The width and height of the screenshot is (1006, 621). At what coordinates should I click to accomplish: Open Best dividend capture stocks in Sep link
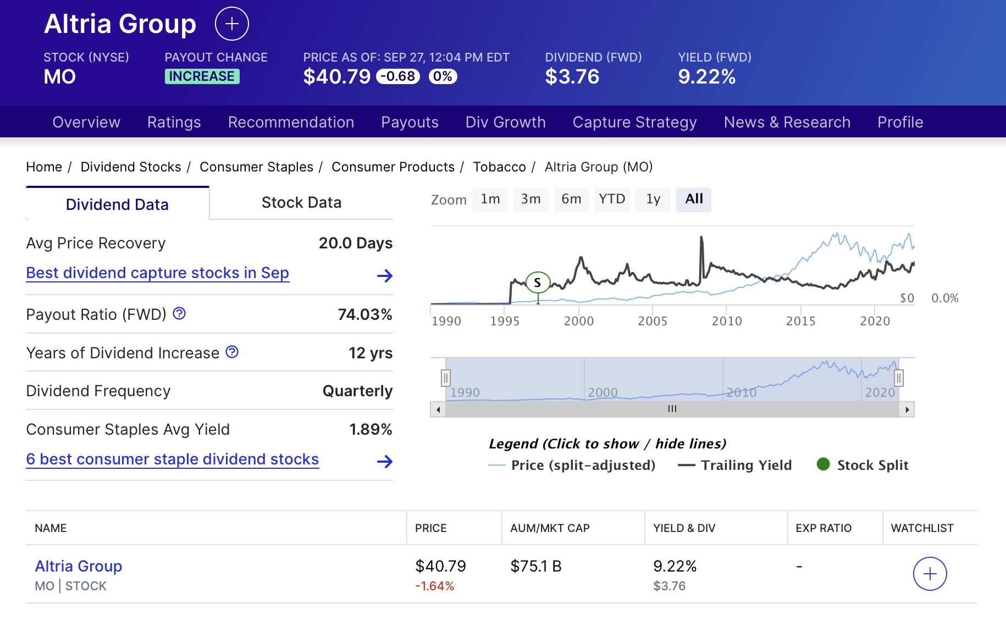tap(157, 273)
